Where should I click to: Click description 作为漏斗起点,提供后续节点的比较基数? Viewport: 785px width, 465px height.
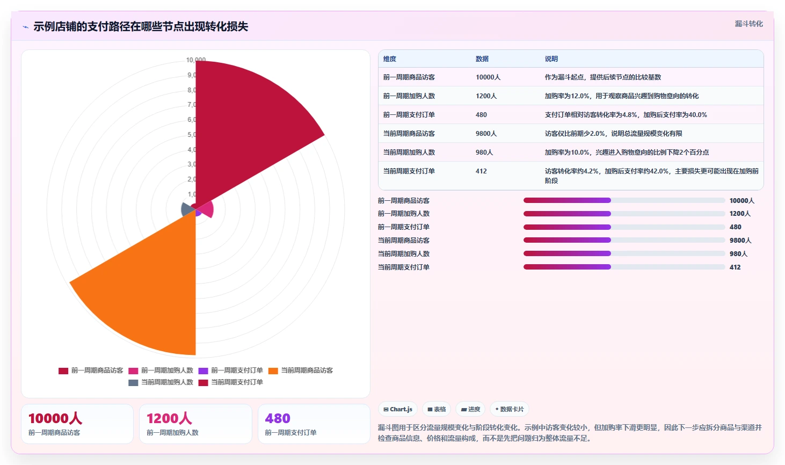click(x=603, y=77)
